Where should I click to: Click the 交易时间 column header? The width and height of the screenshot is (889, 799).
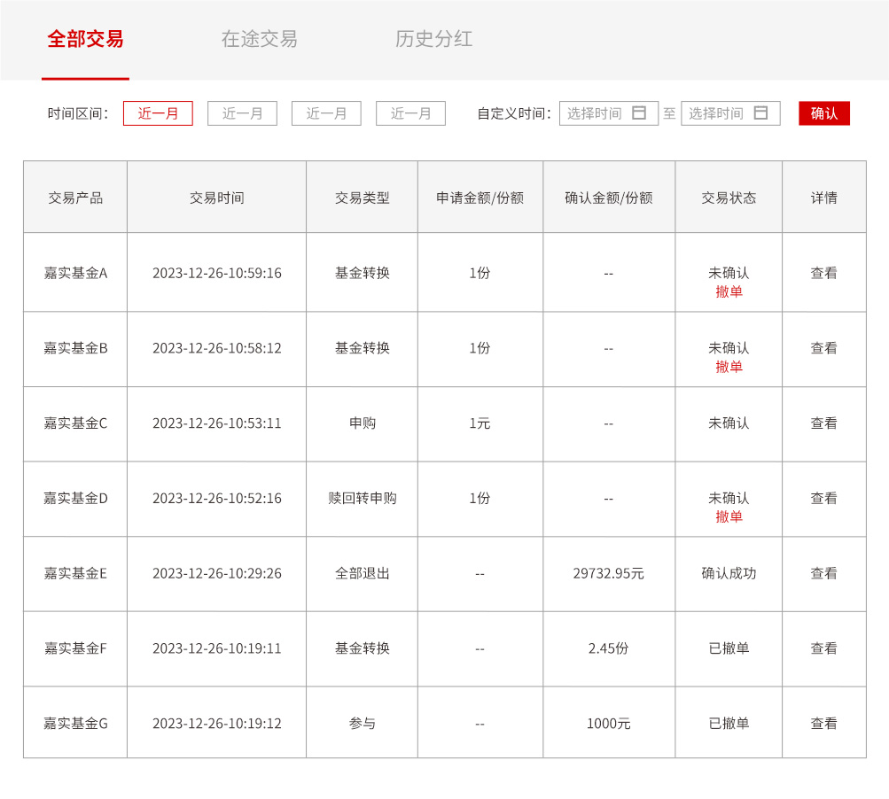pos(216,198)
